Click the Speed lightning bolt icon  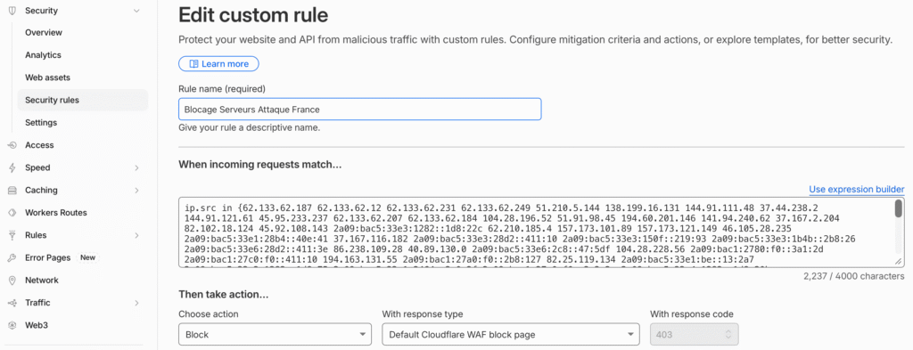12,168
